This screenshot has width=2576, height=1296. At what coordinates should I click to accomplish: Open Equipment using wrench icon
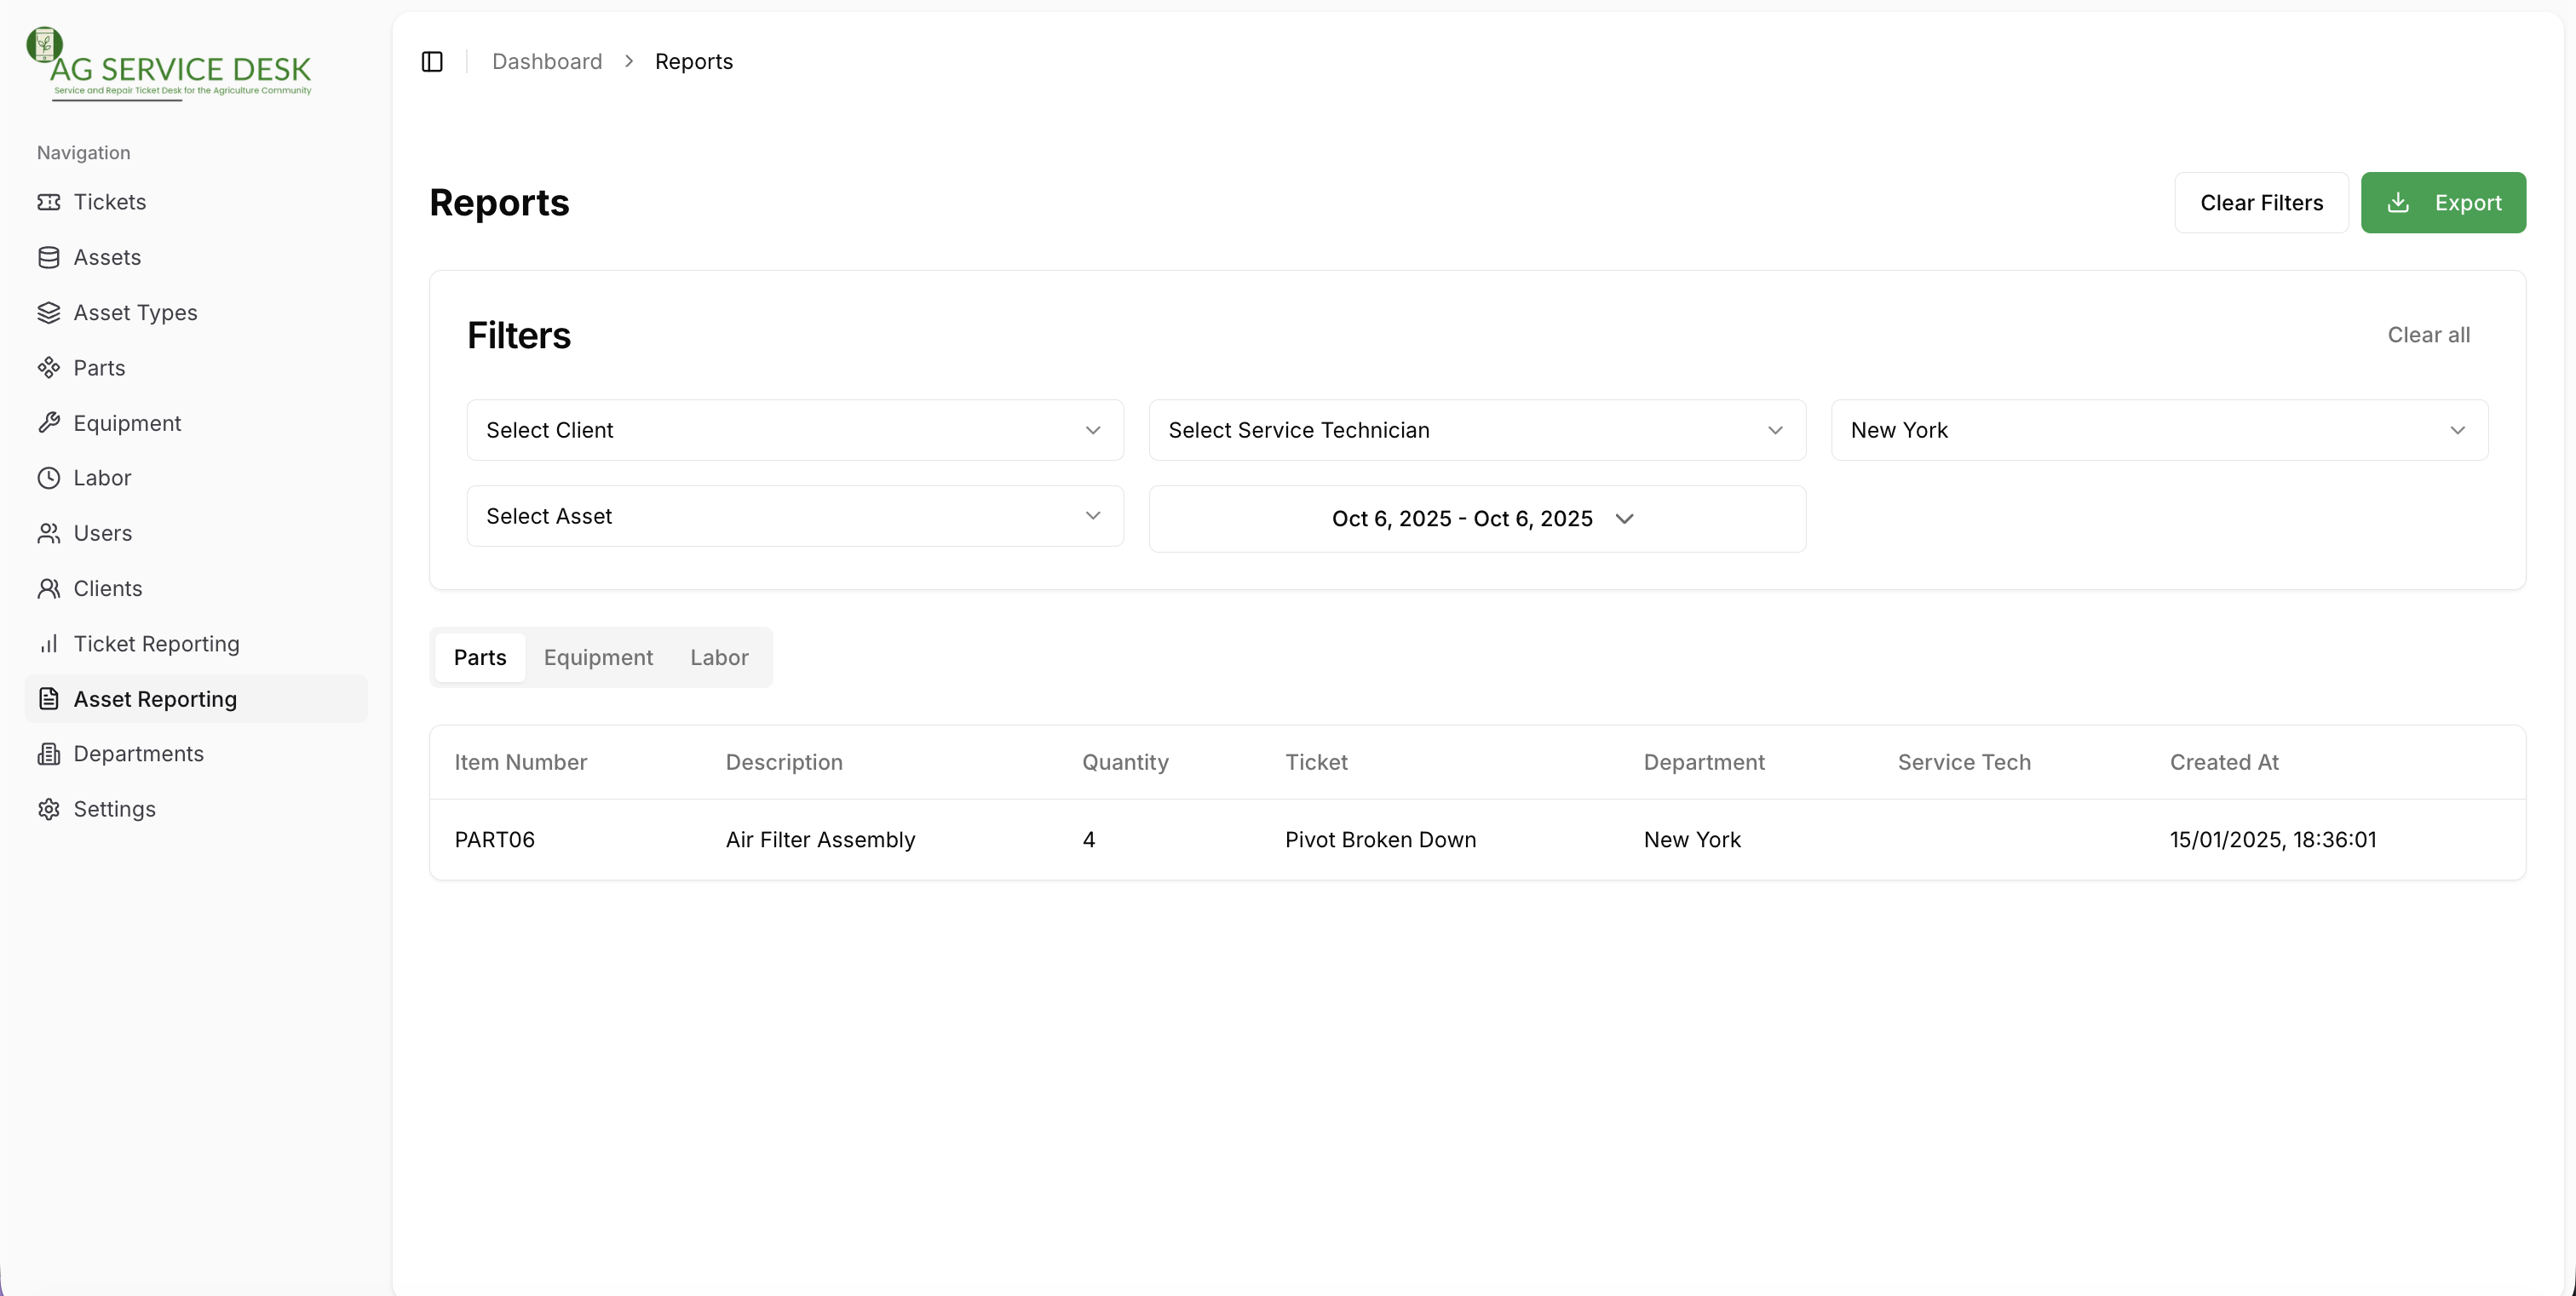click(x=48, y=422)
